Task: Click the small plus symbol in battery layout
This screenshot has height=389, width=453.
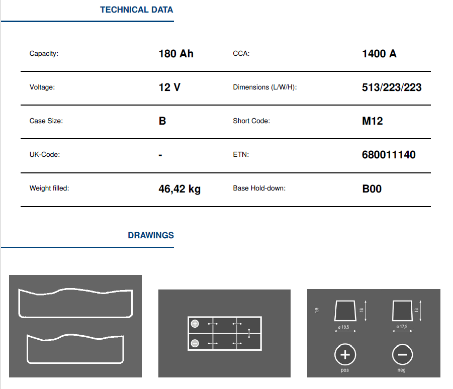Action: [x=195, y=324]
